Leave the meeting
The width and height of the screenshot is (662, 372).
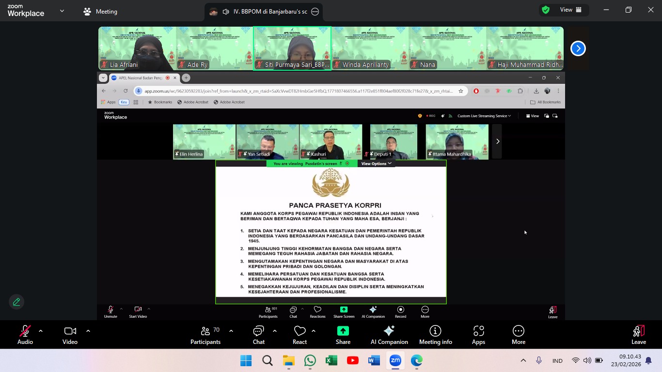pos(638,335)
